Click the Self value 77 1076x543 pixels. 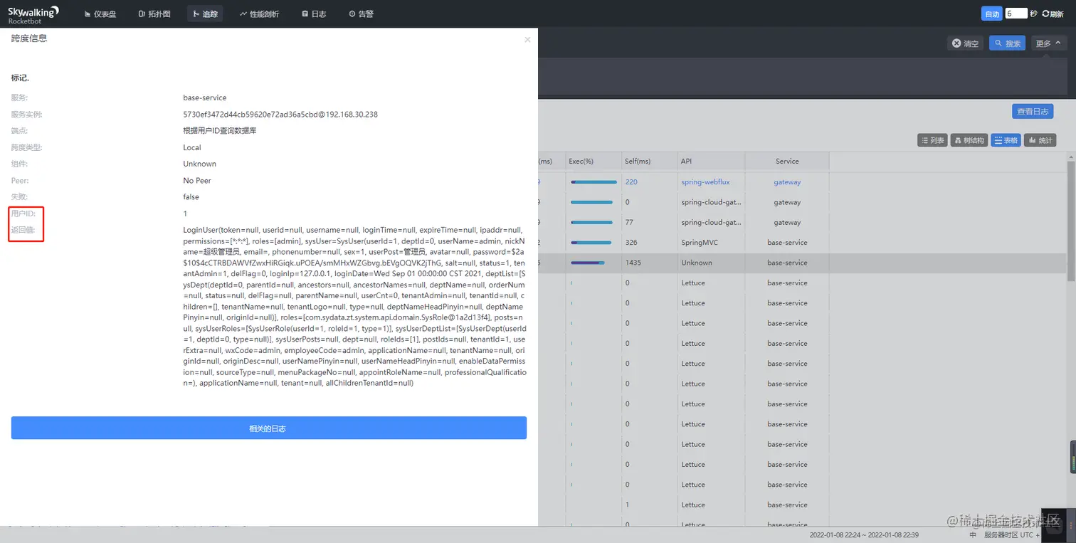coord(629,223)
